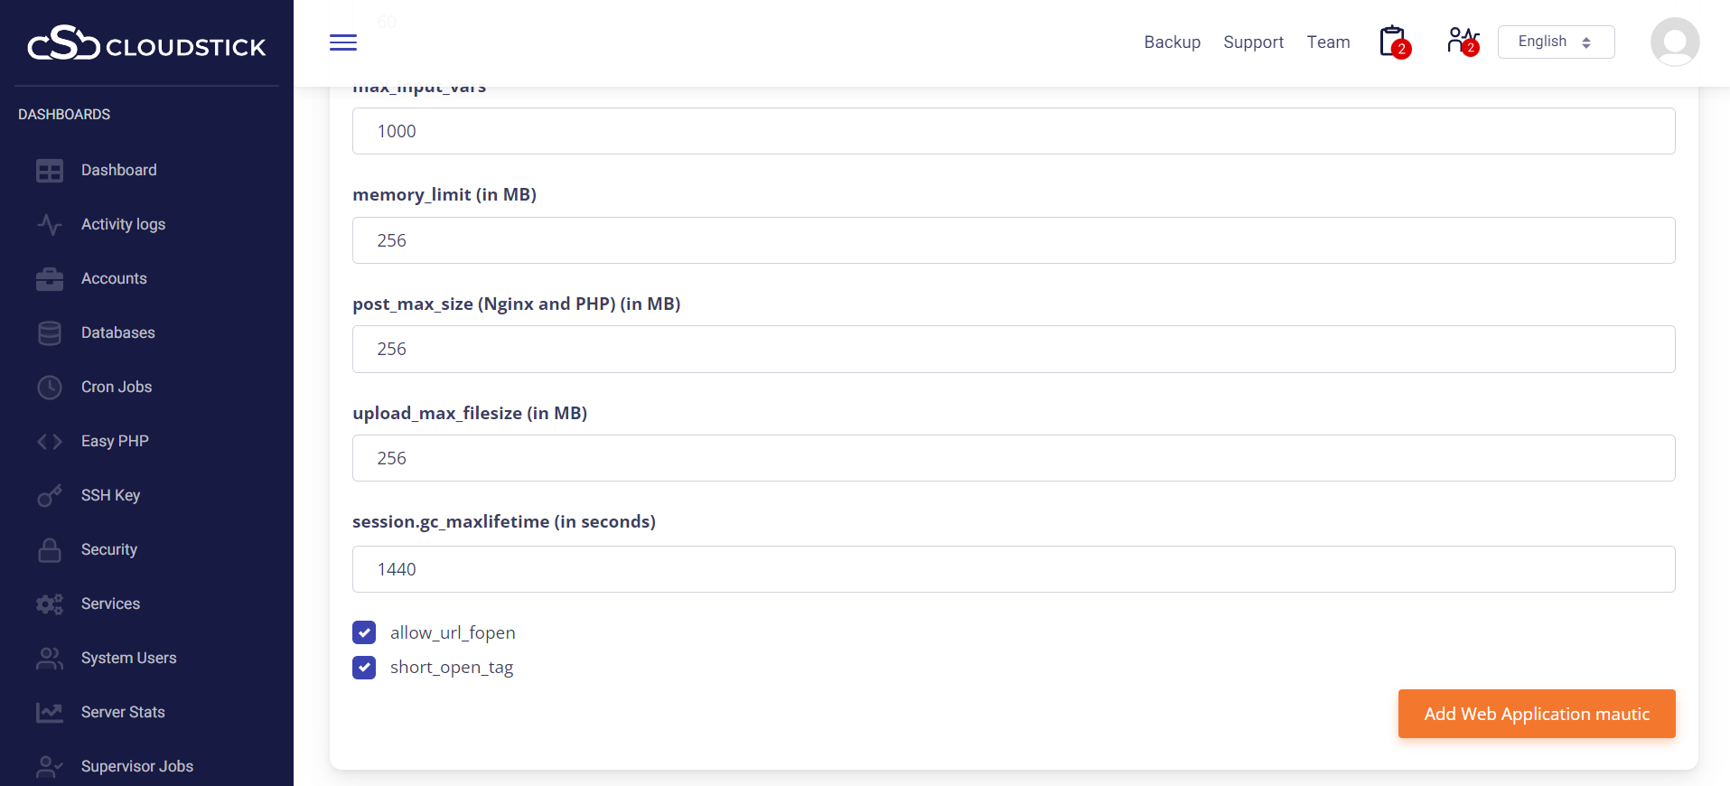1730x786 pixels.
Task: Open the clipboard notifications icon
Action: tap(1393, 42)
